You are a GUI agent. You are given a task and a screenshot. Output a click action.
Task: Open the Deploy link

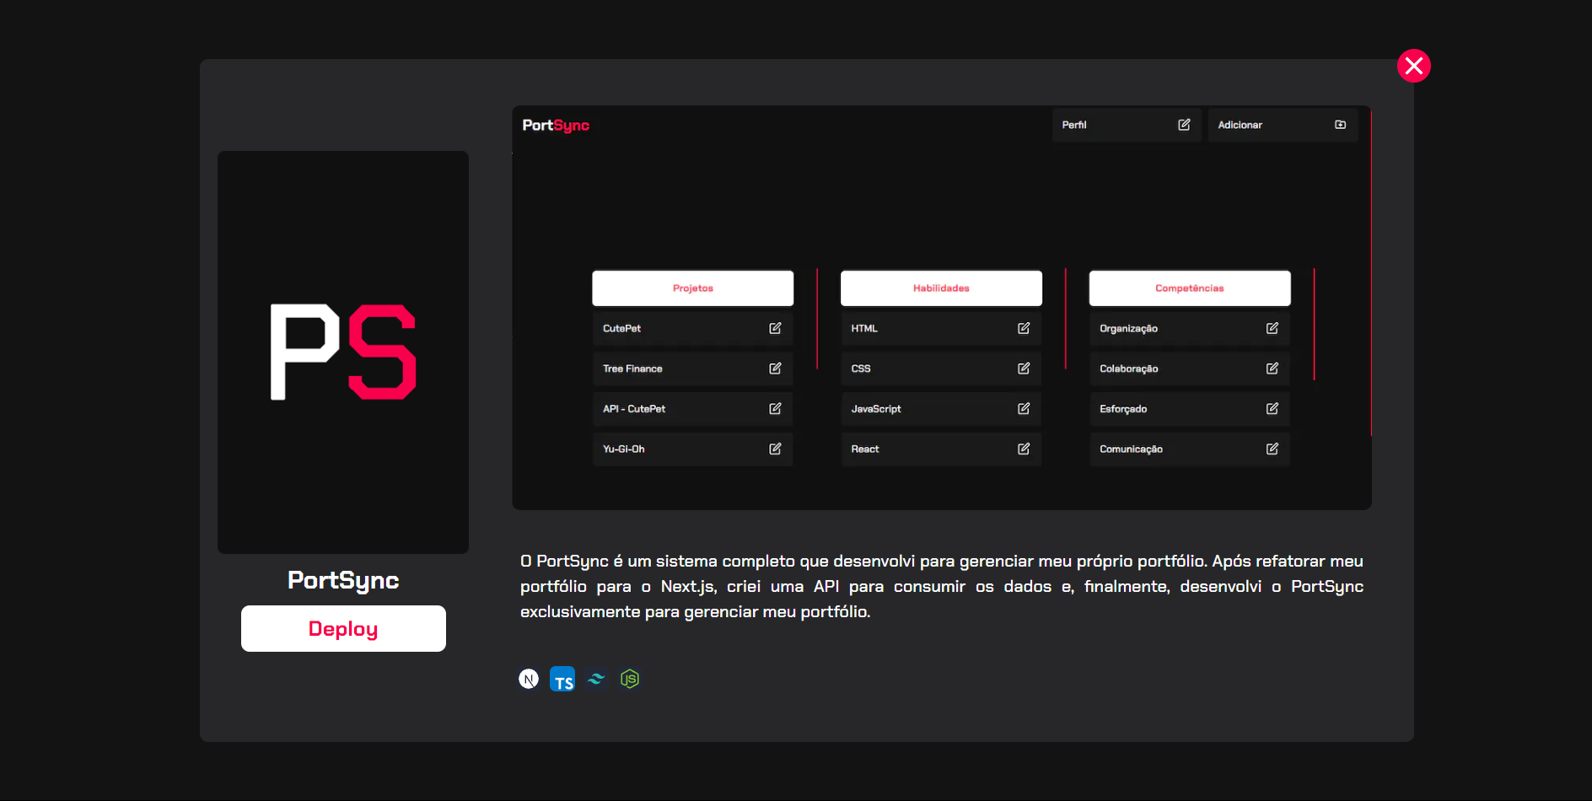coord(343,628)
